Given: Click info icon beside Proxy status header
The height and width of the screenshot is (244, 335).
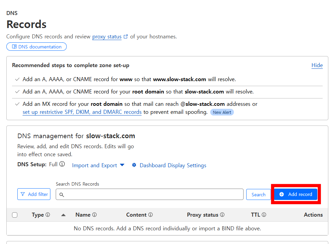Looking at the screenshot, I should click(x=222, y=215).
